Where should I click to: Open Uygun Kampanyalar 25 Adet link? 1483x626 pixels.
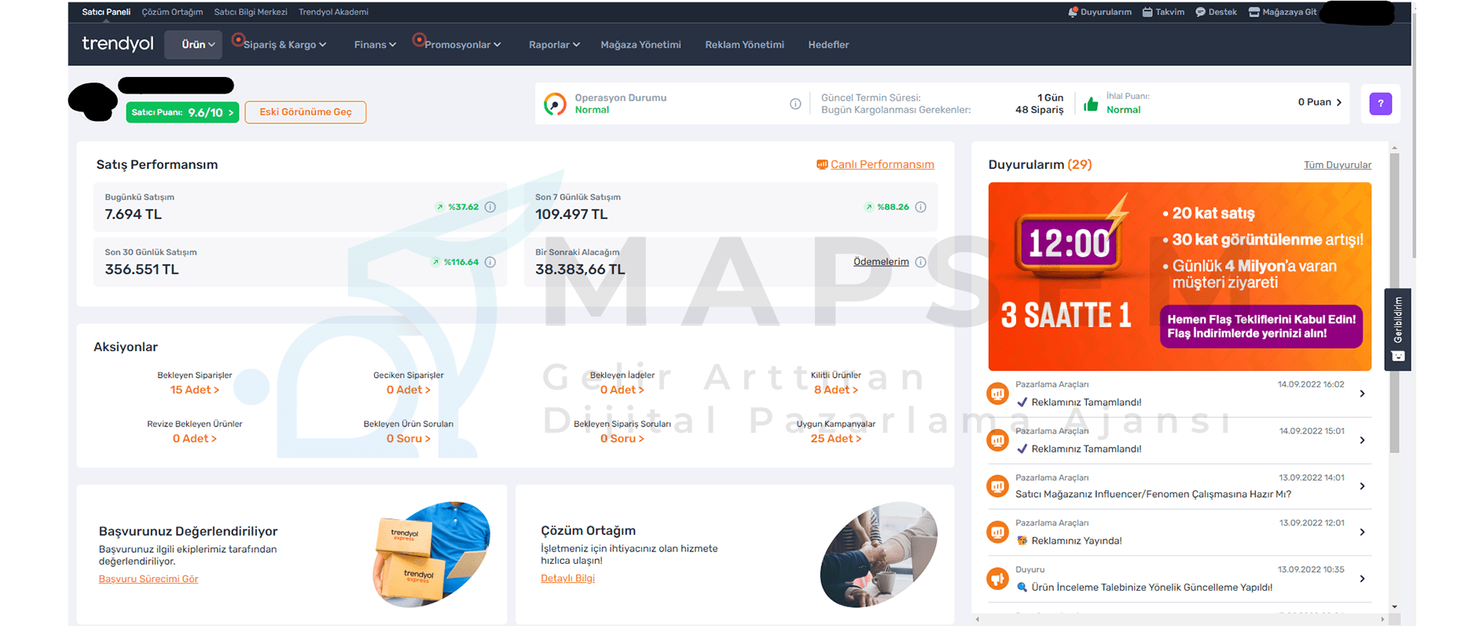coord(835,439)
